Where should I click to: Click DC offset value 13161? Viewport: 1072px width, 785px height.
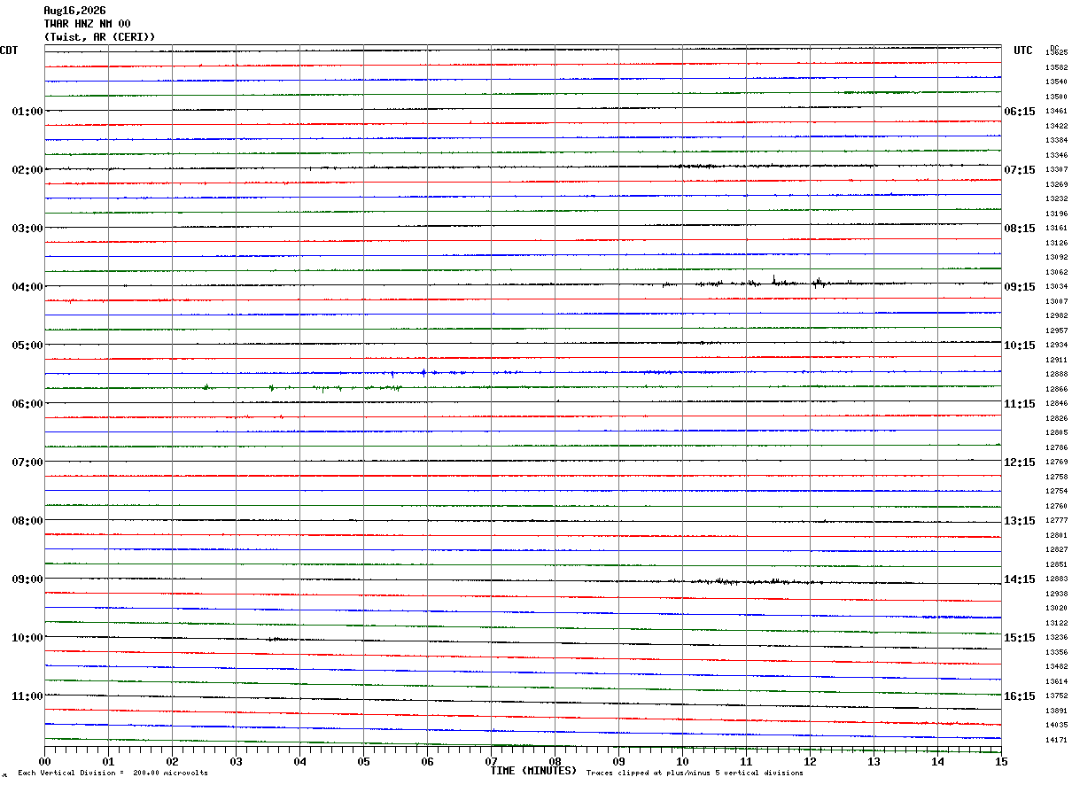pyautogui.click(x=1056, y=229)
